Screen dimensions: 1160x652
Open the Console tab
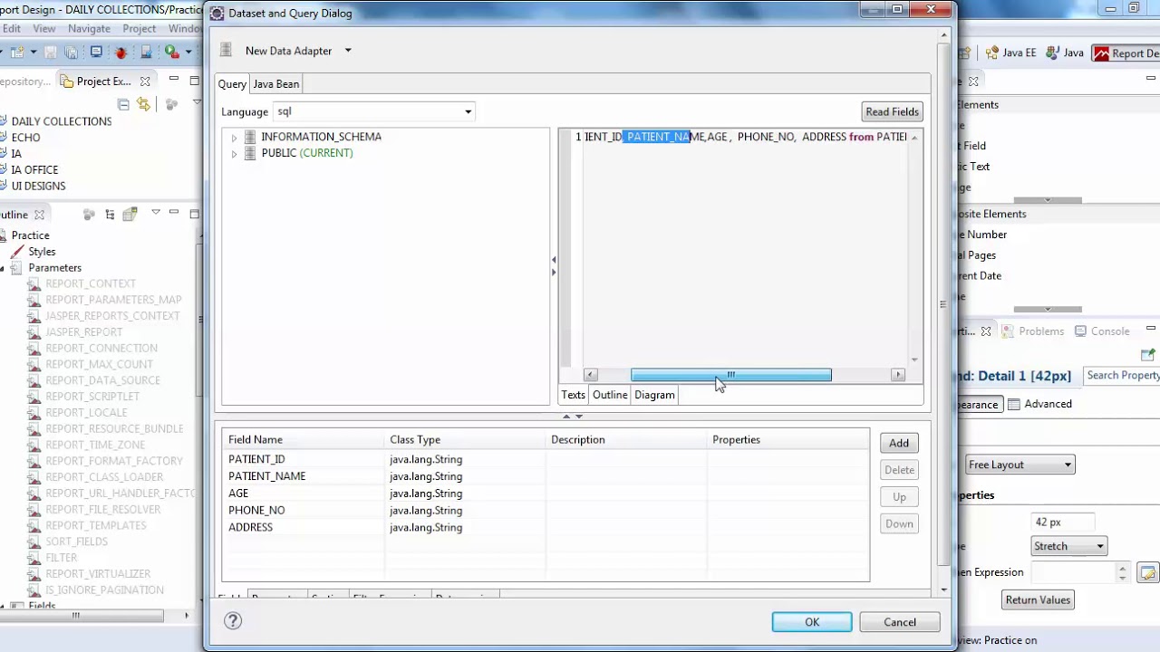[x=1102, y=331]
